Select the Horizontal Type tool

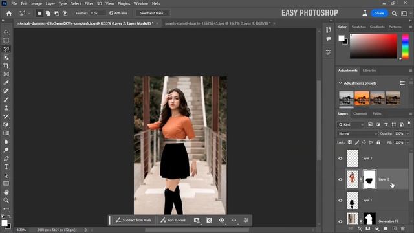pyautogui.click(x=6, y=167)
